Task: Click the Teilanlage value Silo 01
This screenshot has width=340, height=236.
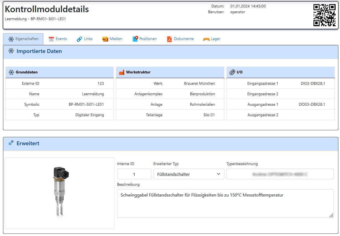Action: click(x=209, y=115)
